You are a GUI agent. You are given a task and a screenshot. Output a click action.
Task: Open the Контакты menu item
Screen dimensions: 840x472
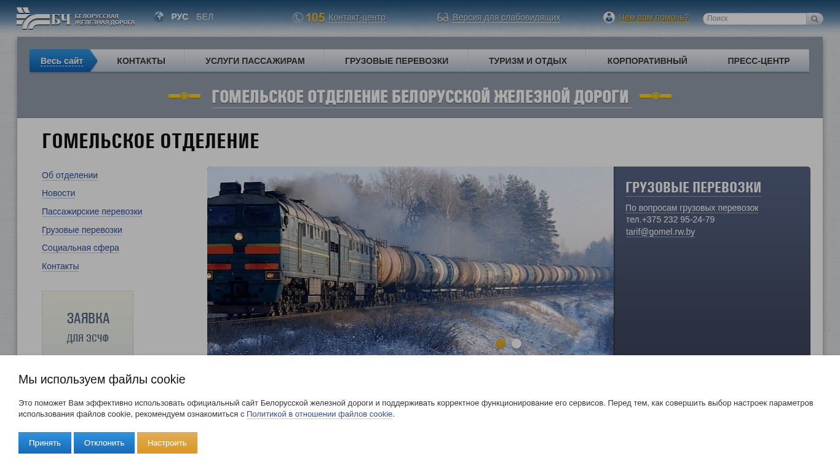pyautogui.click(x=141, y=61)
